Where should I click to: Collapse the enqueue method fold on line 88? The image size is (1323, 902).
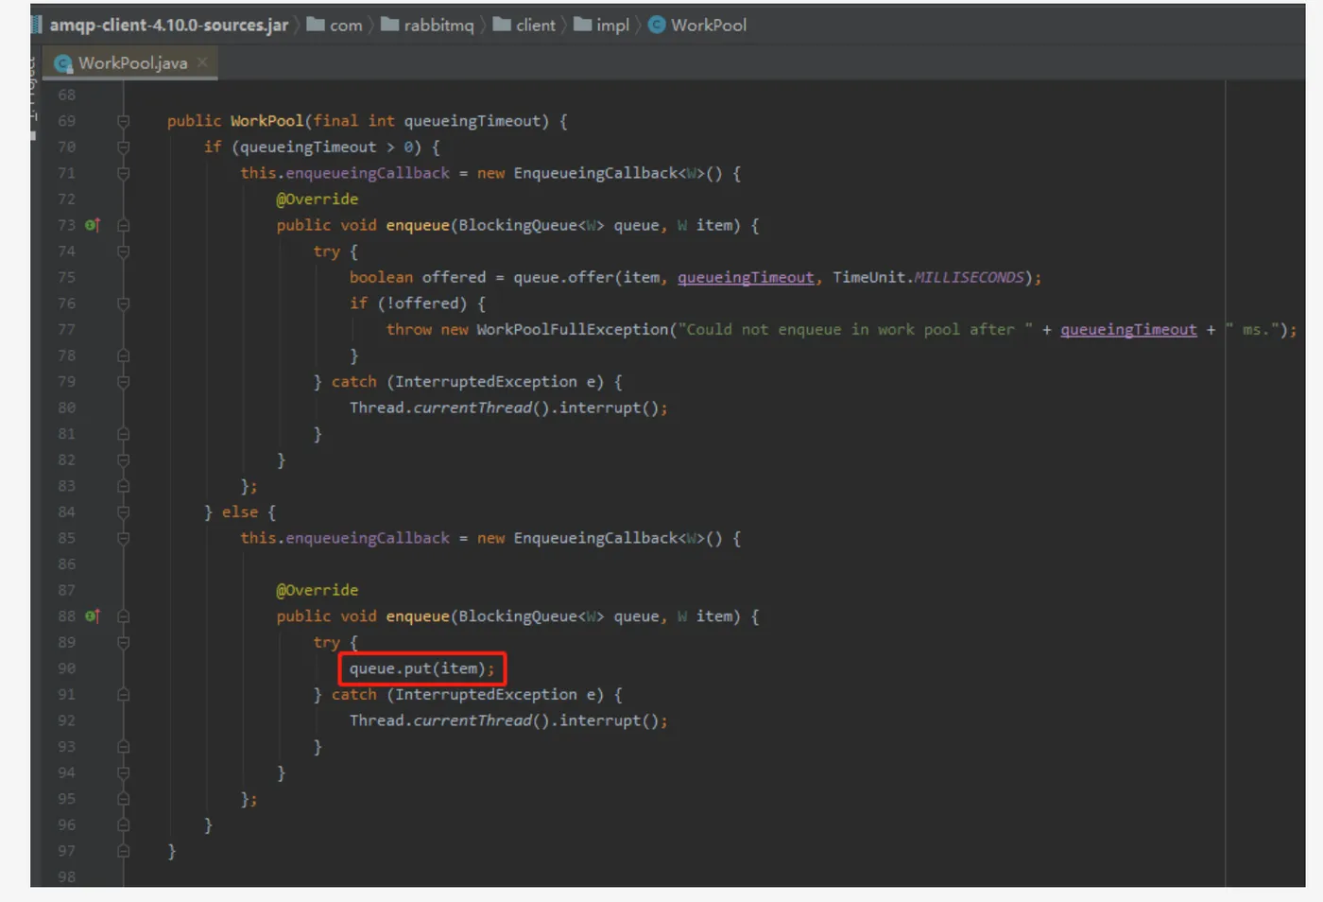pos(123,616)
